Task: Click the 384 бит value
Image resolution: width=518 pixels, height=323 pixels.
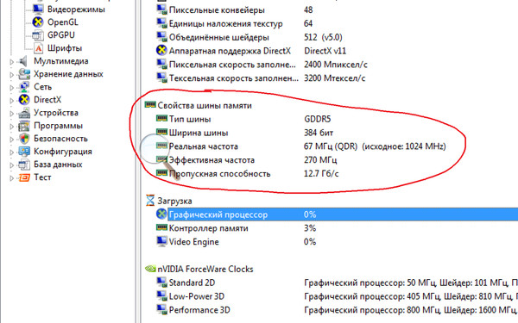Action: click(319, 133)
